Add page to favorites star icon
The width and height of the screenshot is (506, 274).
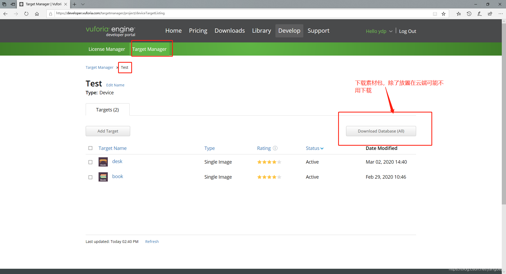click(444, 14)
